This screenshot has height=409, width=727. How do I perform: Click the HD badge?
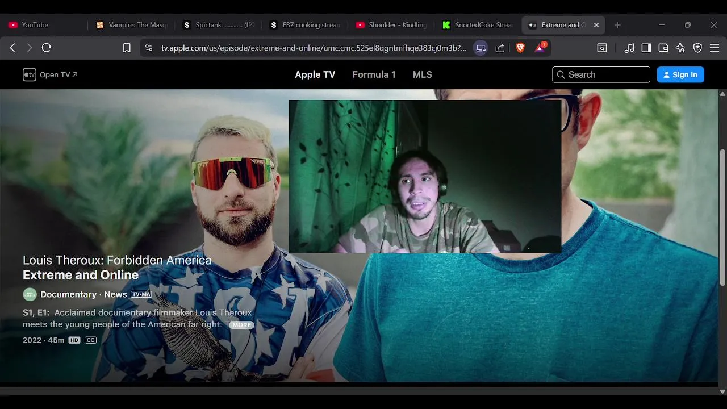[x=74, y=340]
